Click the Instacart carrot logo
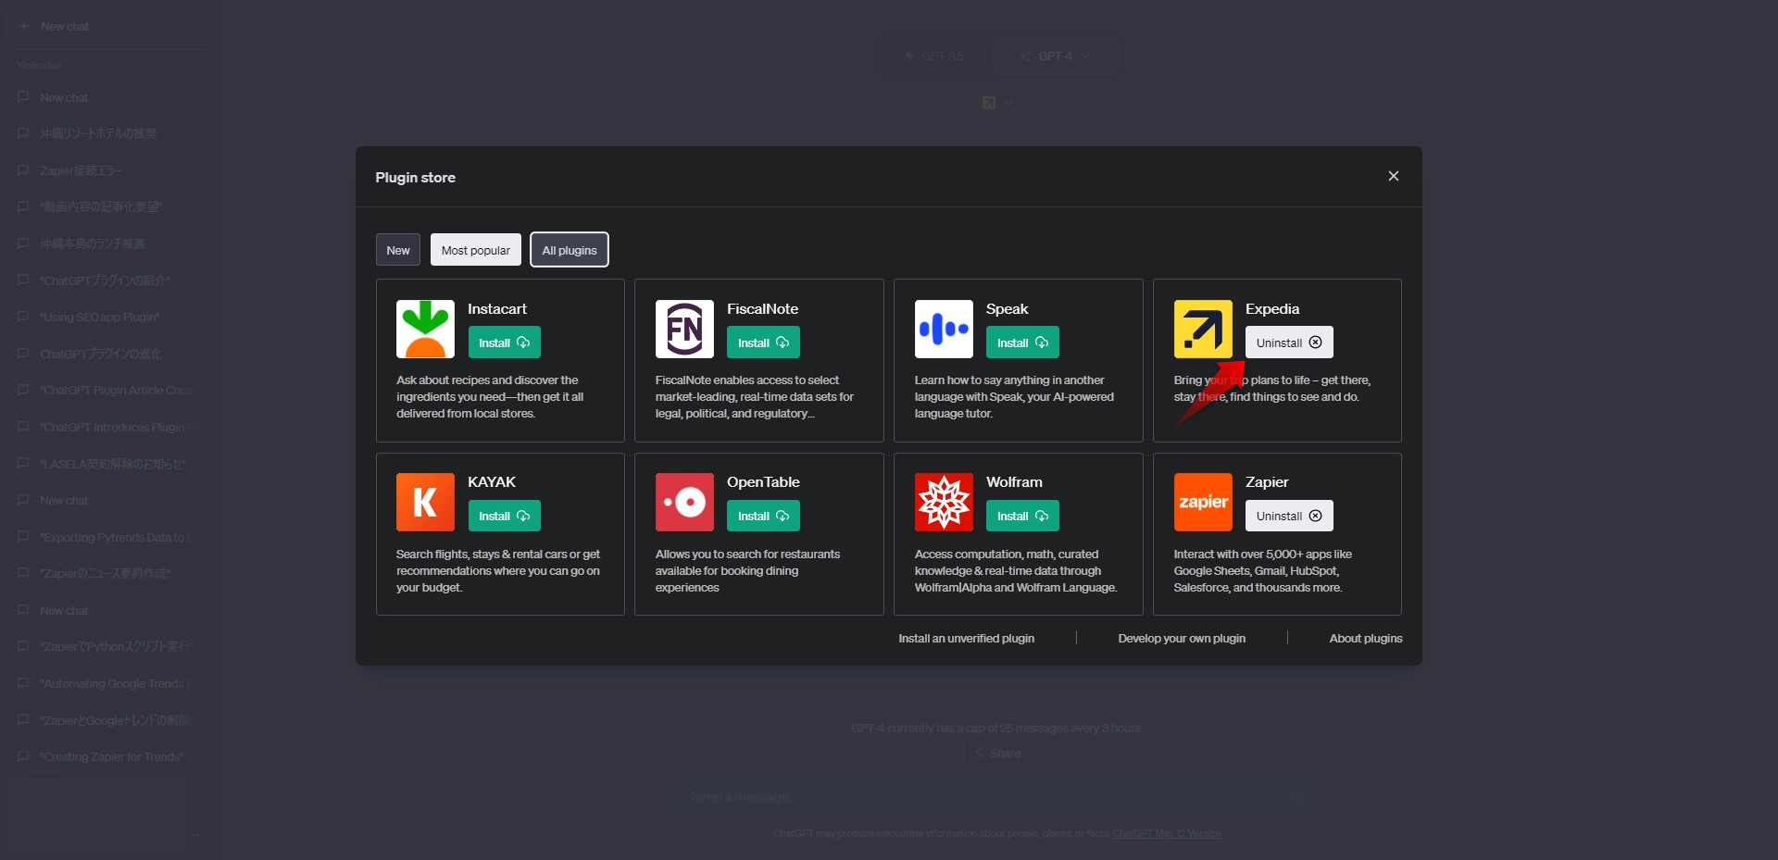The width and height of the screenshot is (1778, 860). (x=425, y=329)
